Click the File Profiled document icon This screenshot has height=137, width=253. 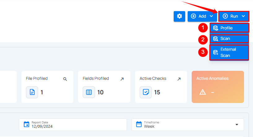[x=32, y=92]
